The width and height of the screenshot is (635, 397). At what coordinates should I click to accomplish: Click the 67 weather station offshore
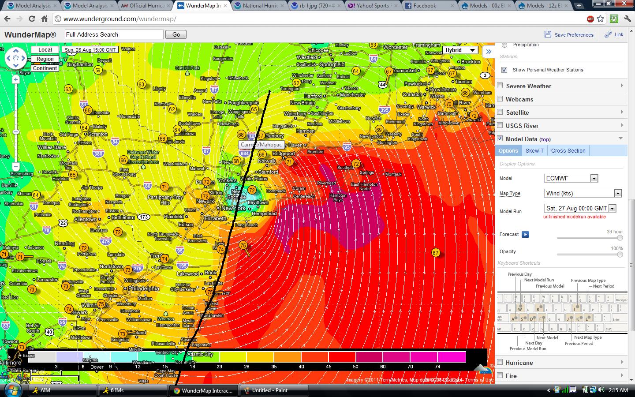pyautogui.click(x=436, y=253)
